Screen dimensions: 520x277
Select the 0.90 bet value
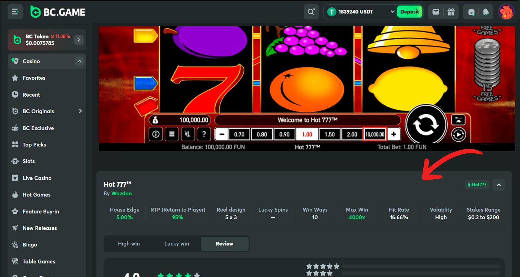click(x=284, y=134)
